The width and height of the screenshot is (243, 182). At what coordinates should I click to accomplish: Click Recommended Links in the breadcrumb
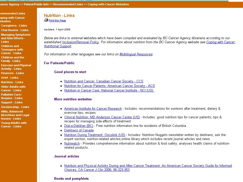tap(68, 4)
